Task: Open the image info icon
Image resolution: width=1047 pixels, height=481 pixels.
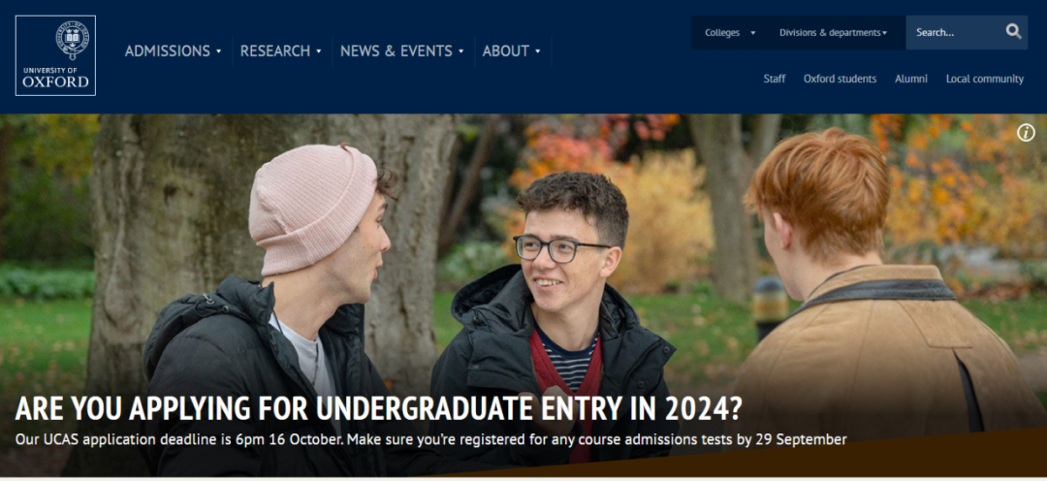Action: tap(1026, 133)
